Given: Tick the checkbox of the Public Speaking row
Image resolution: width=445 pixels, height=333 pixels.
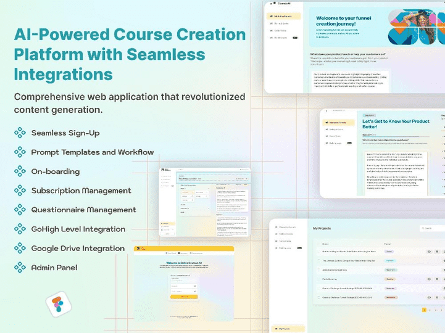Looking at the screenshot, I should coord(318,279).
